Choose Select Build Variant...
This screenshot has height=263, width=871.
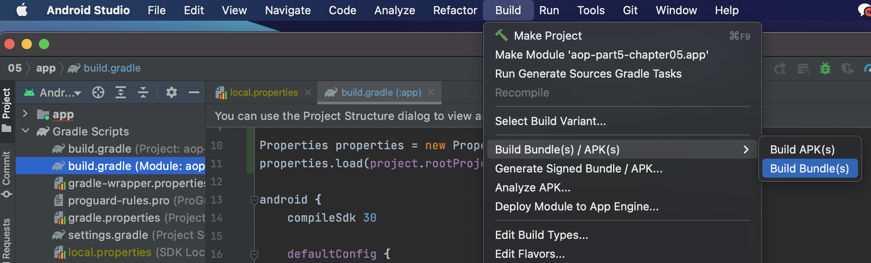[622, 121]
